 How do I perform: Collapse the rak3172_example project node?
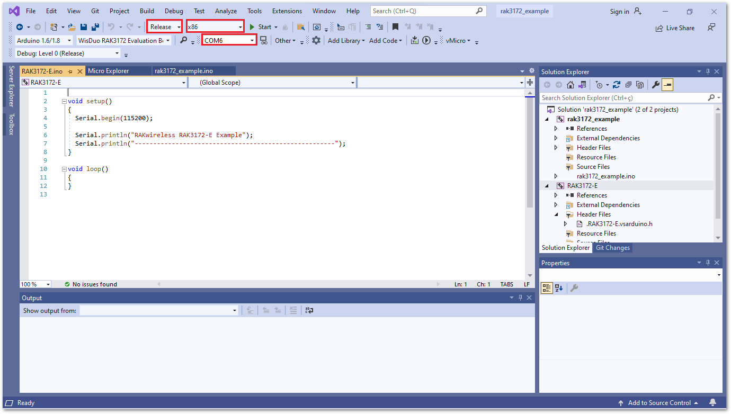[x=547, y=119]
